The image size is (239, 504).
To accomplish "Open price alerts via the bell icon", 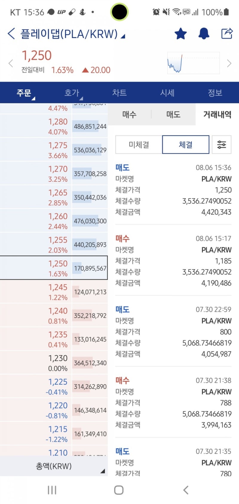I will pos(203,34).
